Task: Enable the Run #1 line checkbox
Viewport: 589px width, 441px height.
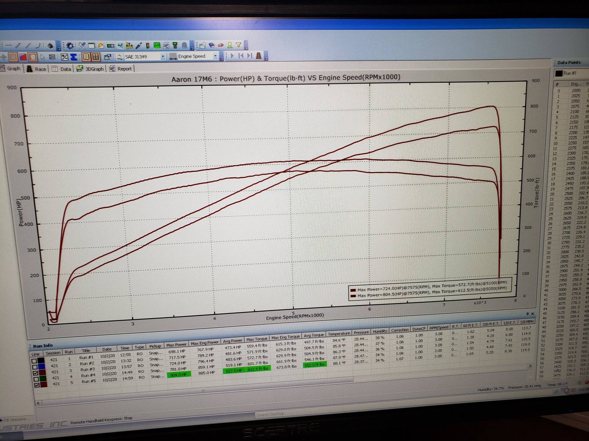Action: coord(34,361)
